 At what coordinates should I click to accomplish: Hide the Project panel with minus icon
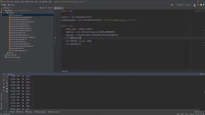52,8
